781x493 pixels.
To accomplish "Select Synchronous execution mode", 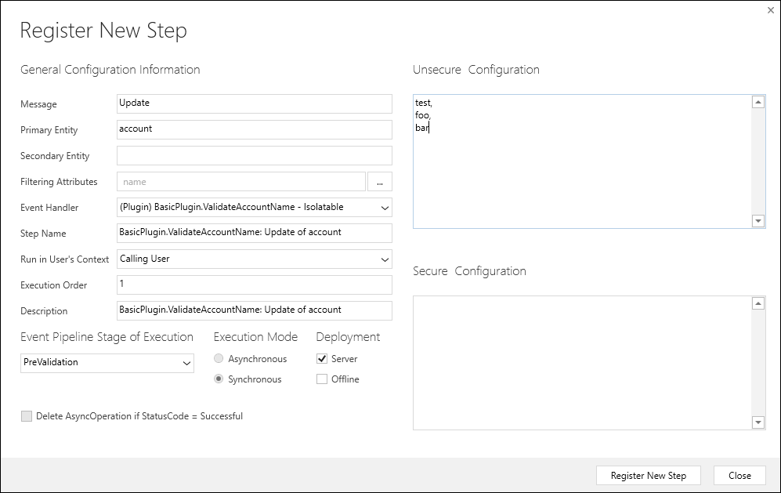I will tap(219, 379).
